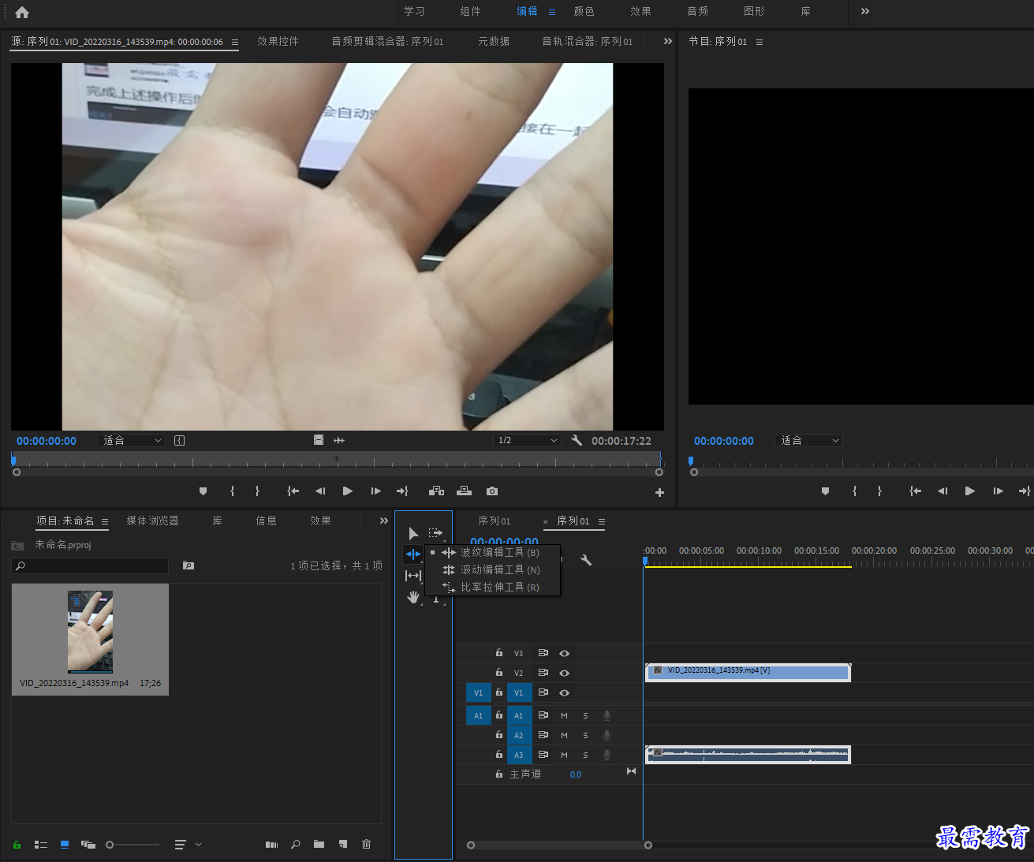The image size is (1034, 862).
Task: Open Source monitor button editor plus
Action: [x=659, y=493]
